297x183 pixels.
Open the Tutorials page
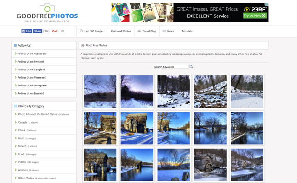click(x=187, y=31)
